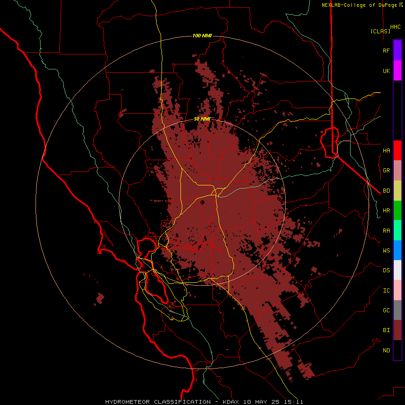Click the [CLAS] units label
405x405 pixels.
pos(380,31)
